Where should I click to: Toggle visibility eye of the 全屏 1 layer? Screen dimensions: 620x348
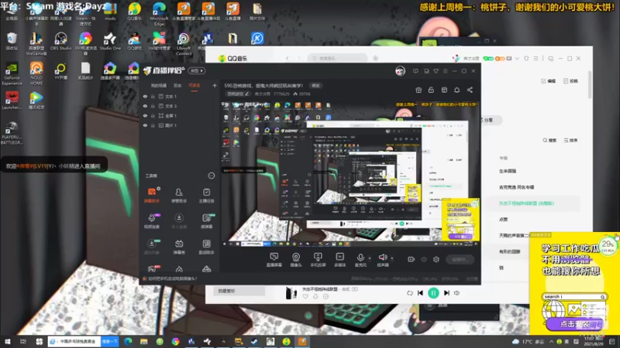tap(145, 115)
